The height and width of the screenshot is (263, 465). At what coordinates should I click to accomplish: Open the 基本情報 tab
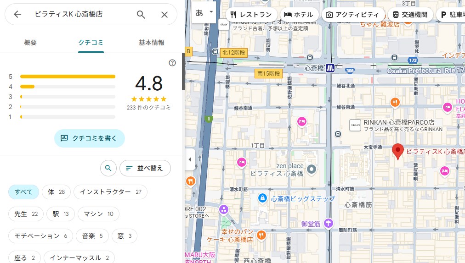(152, 43)
